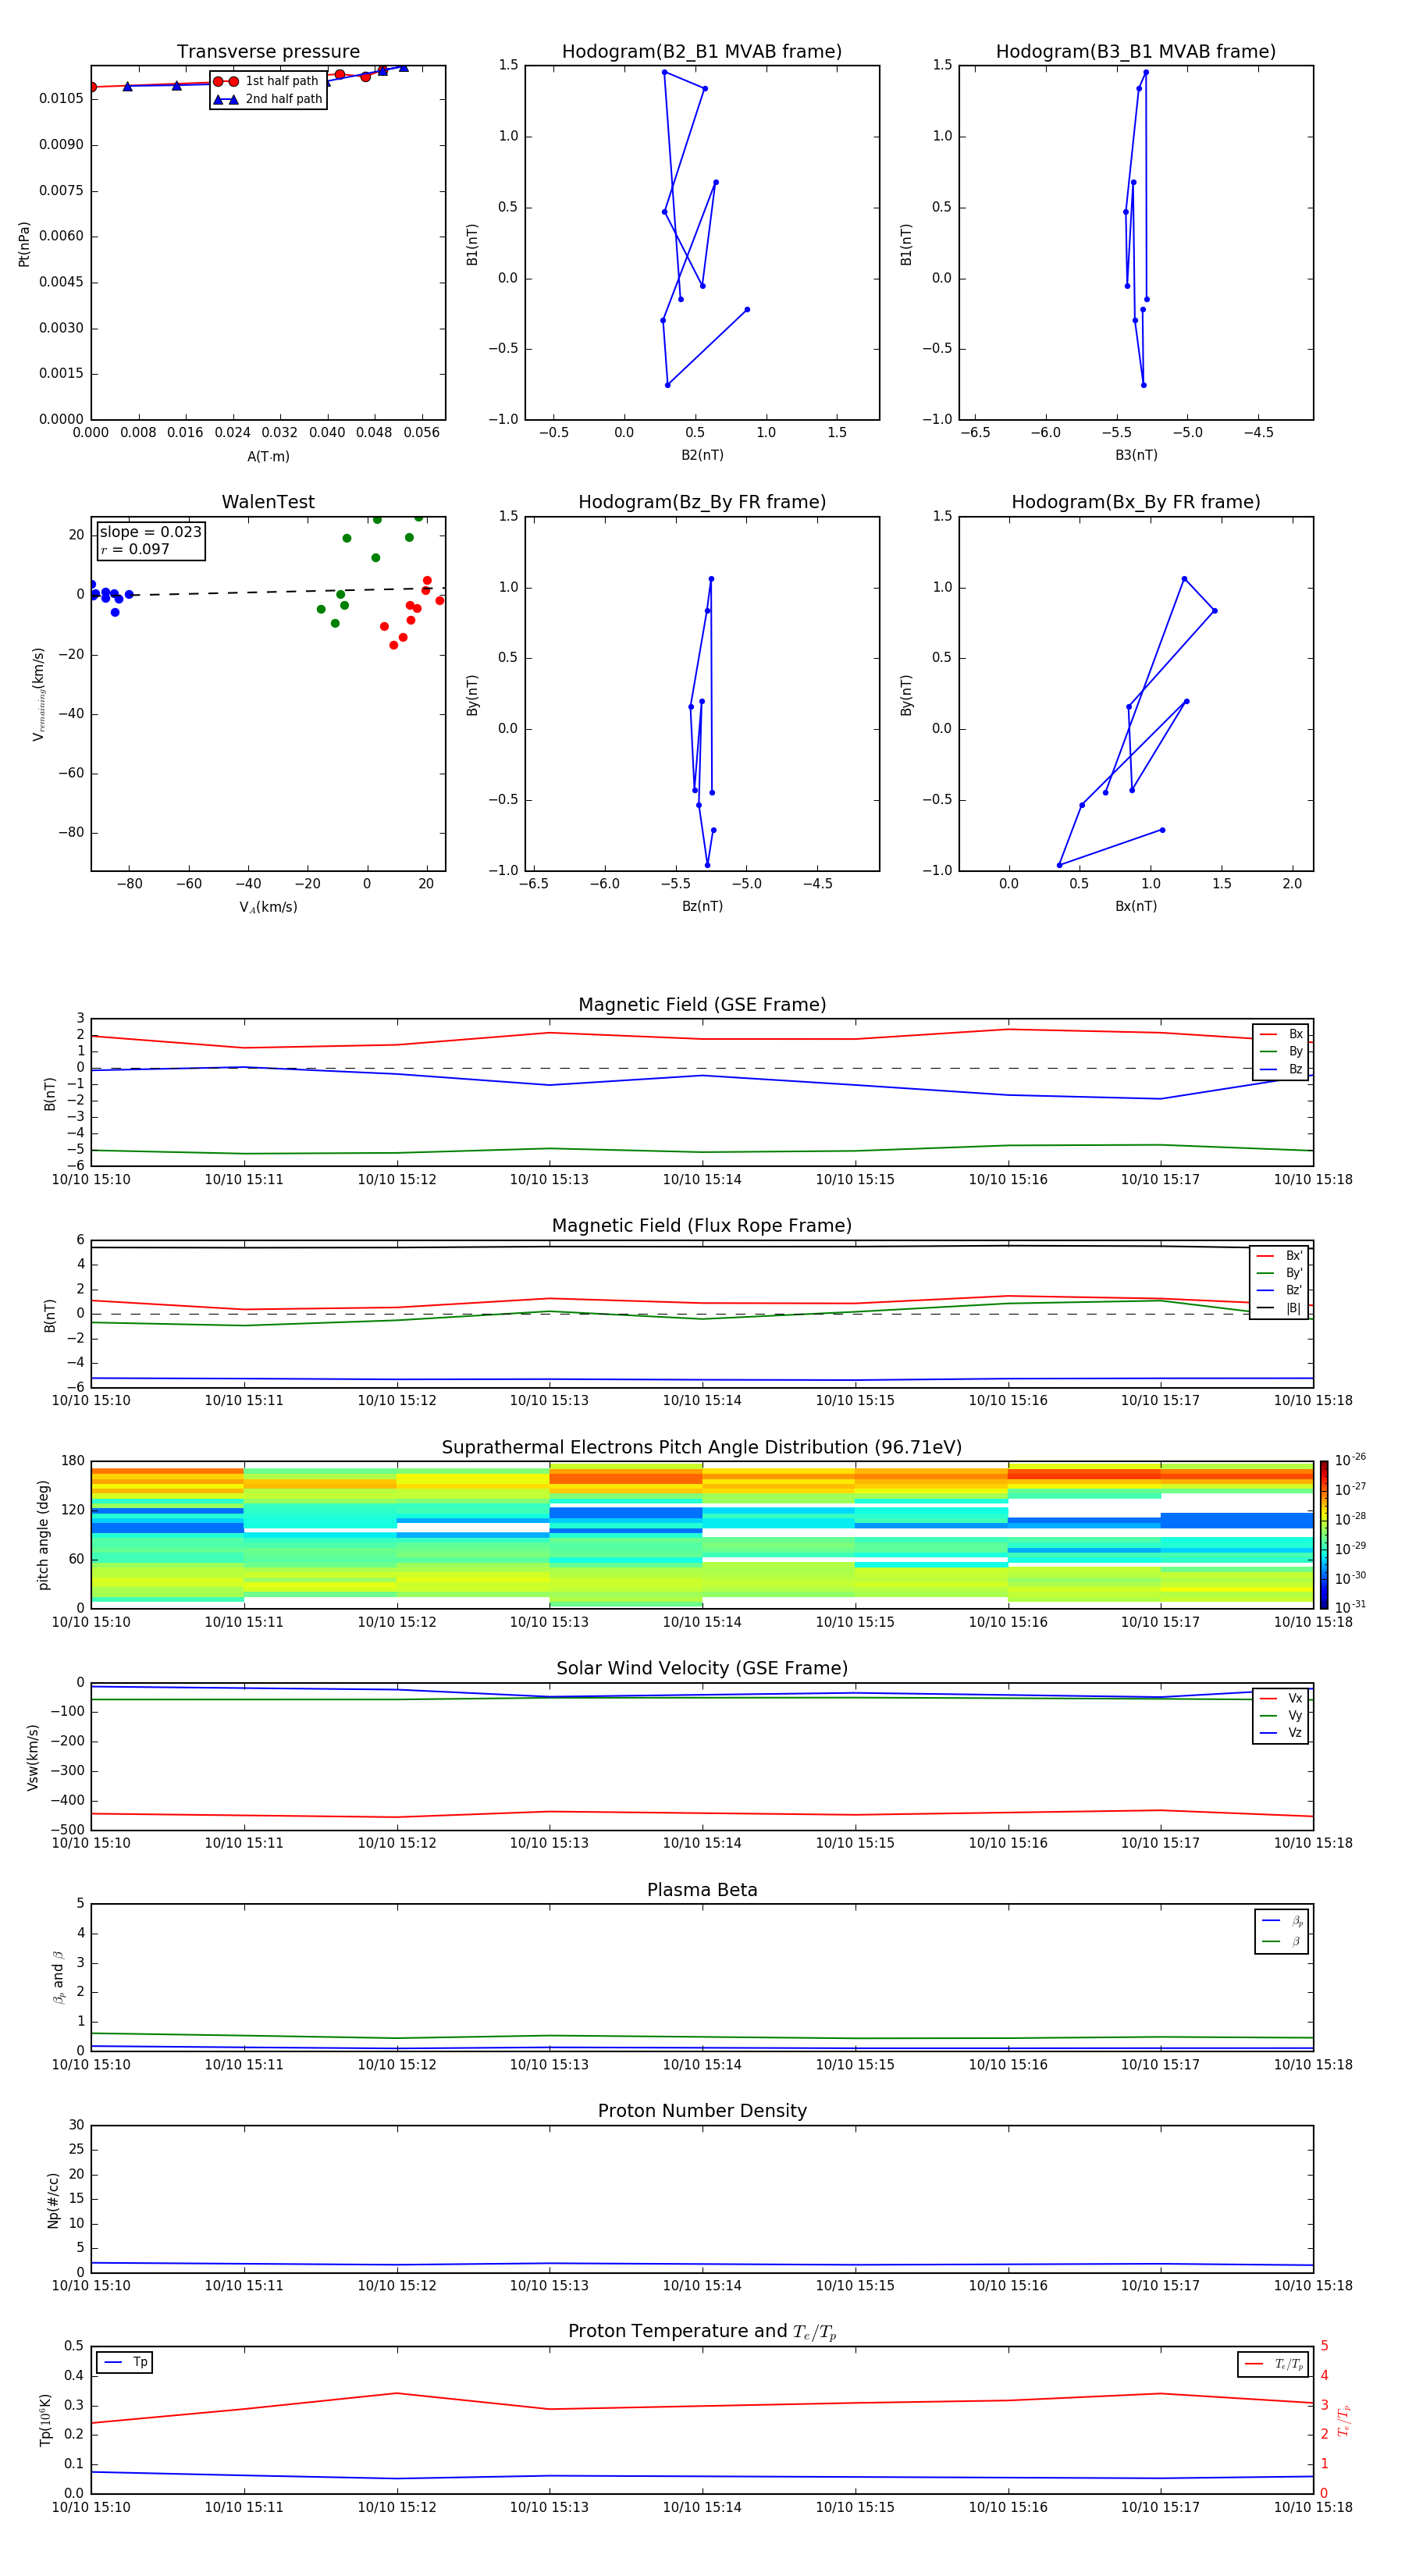The width and height of the screenshot is (1405, 2576).
Task: Click 'slope = 0.023' annotation text
Action: point(150,532)
